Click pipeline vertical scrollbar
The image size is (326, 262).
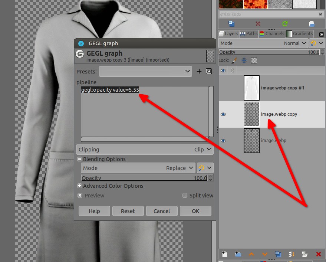click(211, 111)
